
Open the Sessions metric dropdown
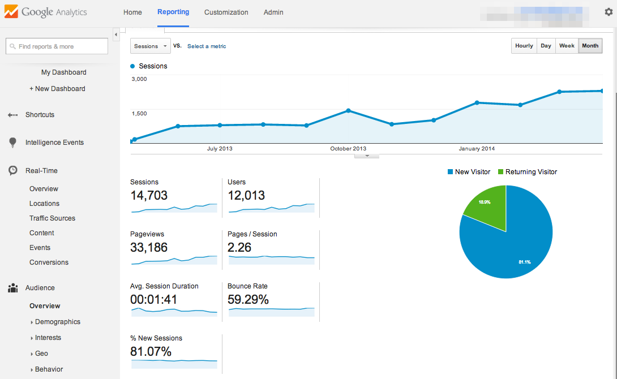pos(150,46)
